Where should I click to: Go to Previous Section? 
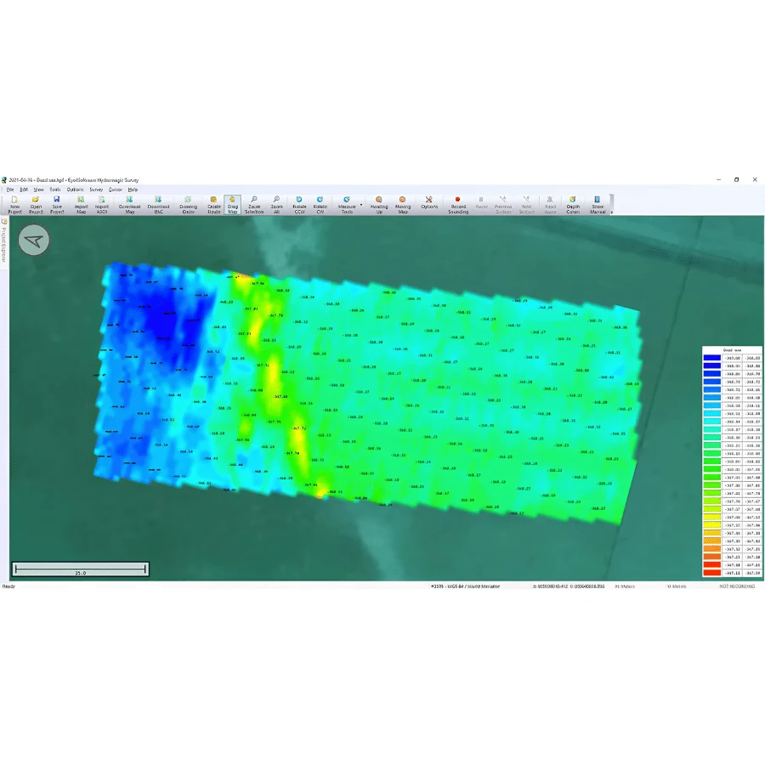tap(503, 205)
